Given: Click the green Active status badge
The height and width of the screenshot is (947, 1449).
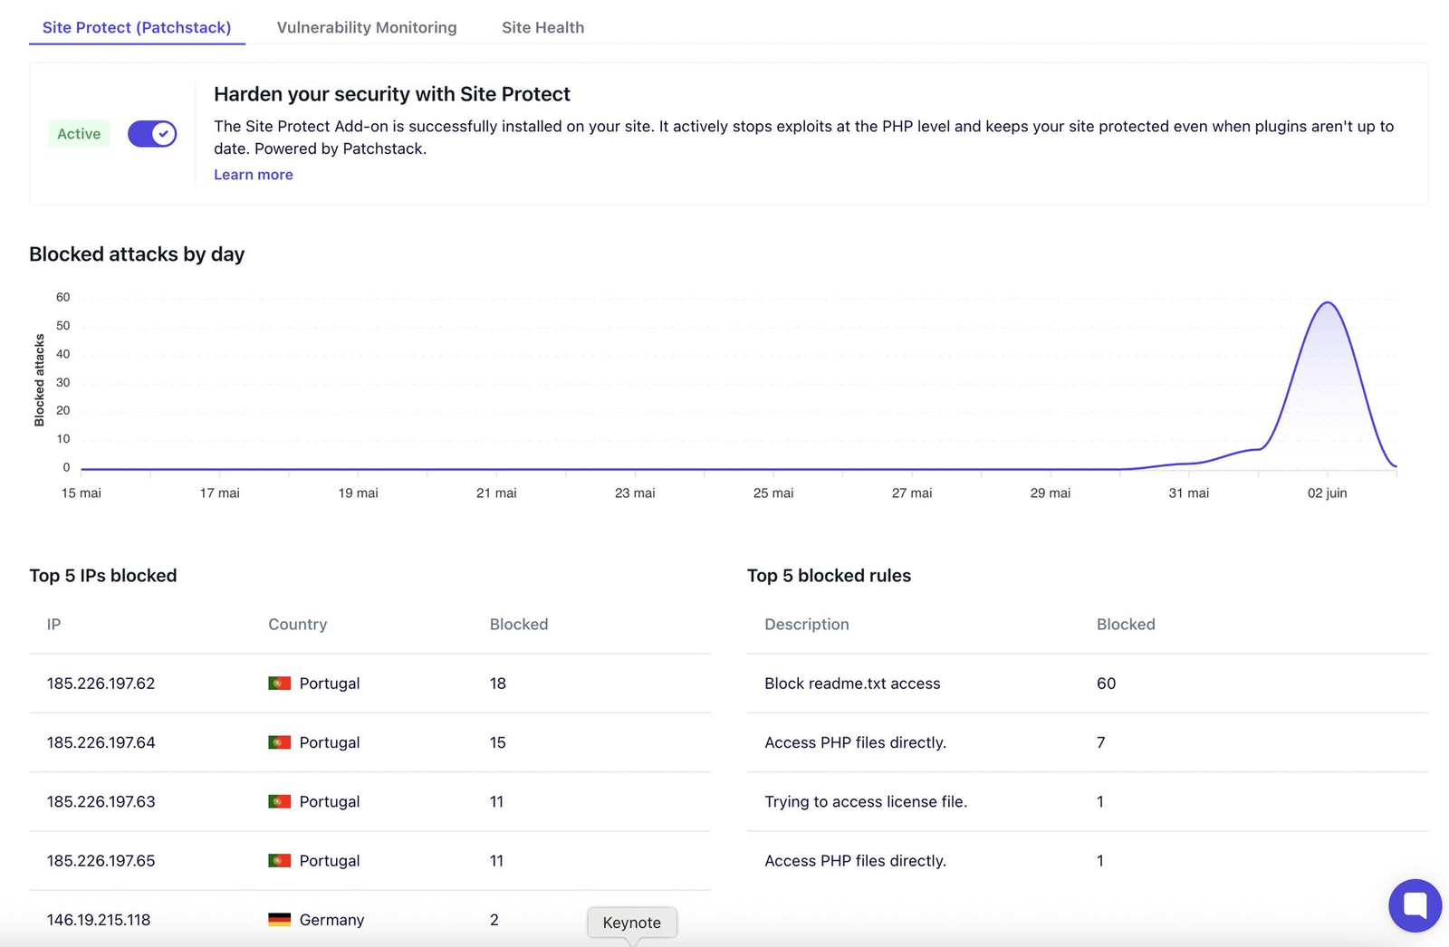Looking at the screenshot, I should [79, 134].
